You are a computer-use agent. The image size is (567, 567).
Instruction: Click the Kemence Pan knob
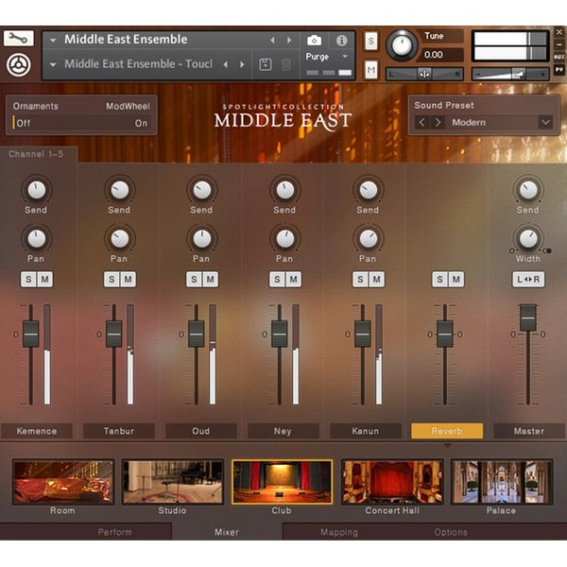click(x=37, y=239)
